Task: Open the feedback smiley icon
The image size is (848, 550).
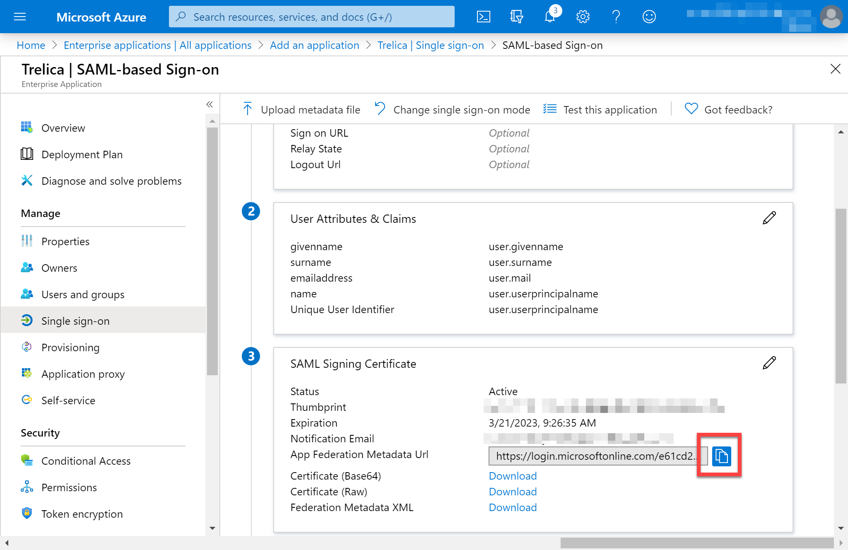Action: (x=649, y=17)
